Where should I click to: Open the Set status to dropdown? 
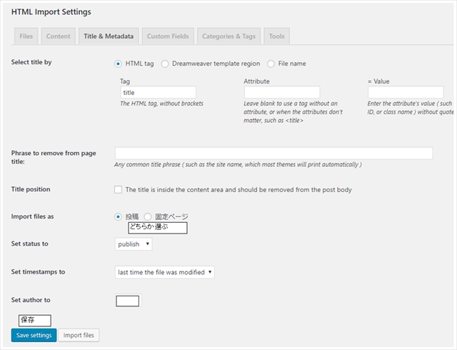(134, 244)
